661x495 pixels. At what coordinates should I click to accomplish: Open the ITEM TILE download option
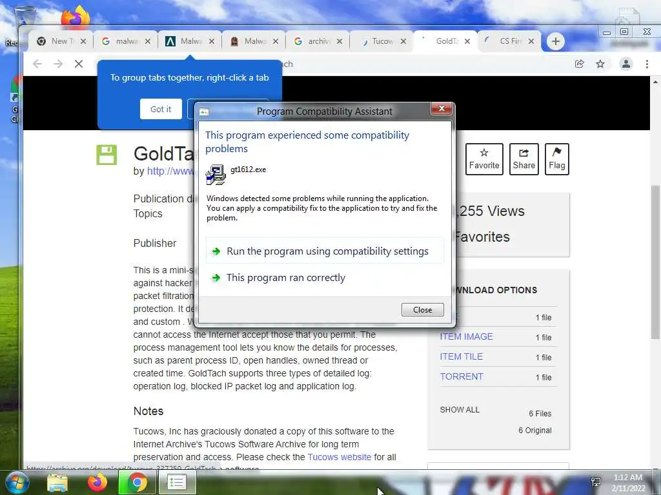[461, 356]
